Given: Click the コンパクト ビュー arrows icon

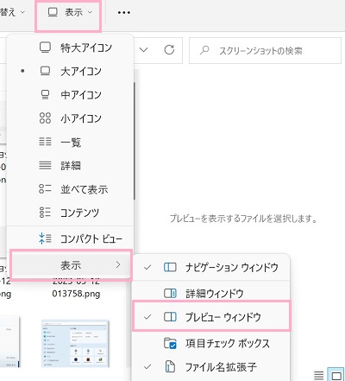Looking at the screenshot, I should tap(45, 238).
